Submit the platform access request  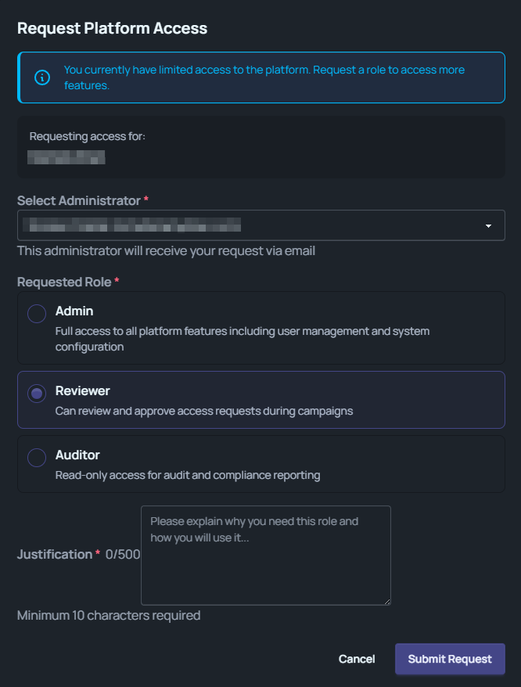(450, 659)
